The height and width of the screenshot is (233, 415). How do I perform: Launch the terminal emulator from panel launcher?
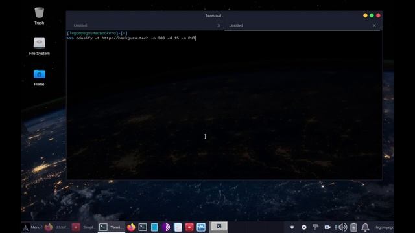click(x=143, y=227)
